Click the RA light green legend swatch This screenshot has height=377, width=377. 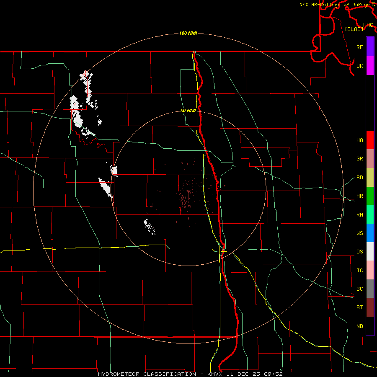[370, 214]
